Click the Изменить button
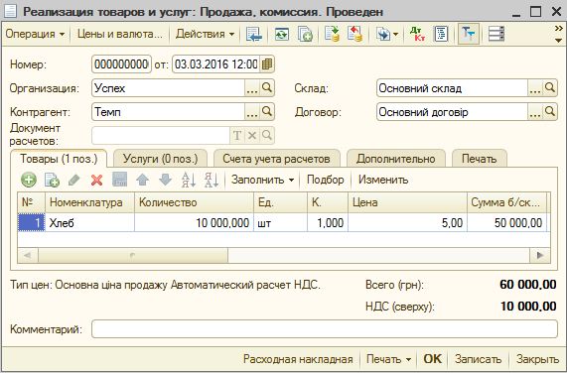 click(x=383, y=180)
